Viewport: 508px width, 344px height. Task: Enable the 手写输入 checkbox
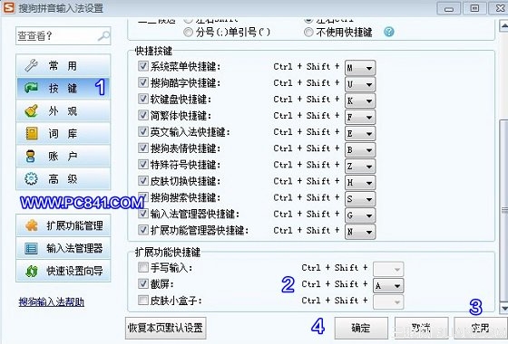point(143,267)
